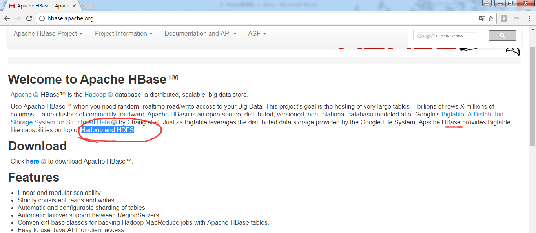
Task: Click external link icon after Hadoop
Action: 110,95
